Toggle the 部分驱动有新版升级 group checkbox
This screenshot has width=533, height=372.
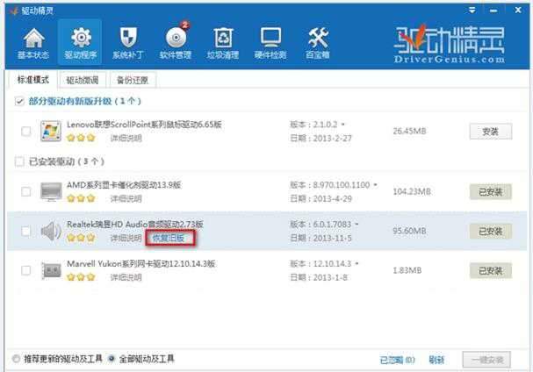point(19,101)
